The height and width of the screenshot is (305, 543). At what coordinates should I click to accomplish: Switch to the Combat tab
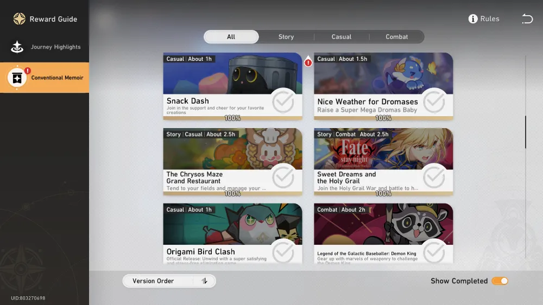pos(396,37)
